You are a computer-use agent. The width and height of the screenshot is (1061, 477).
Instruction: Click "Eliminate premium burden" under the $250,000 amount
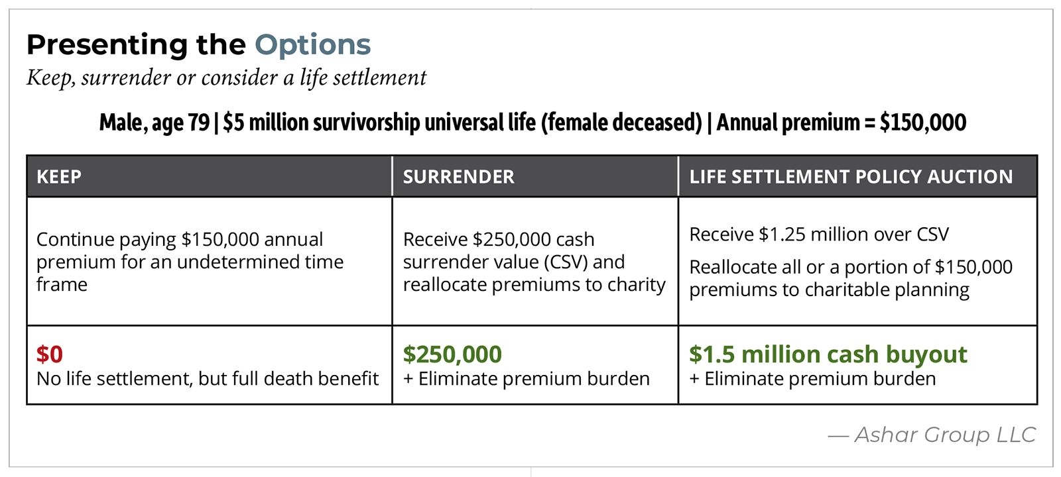[534, 379]
